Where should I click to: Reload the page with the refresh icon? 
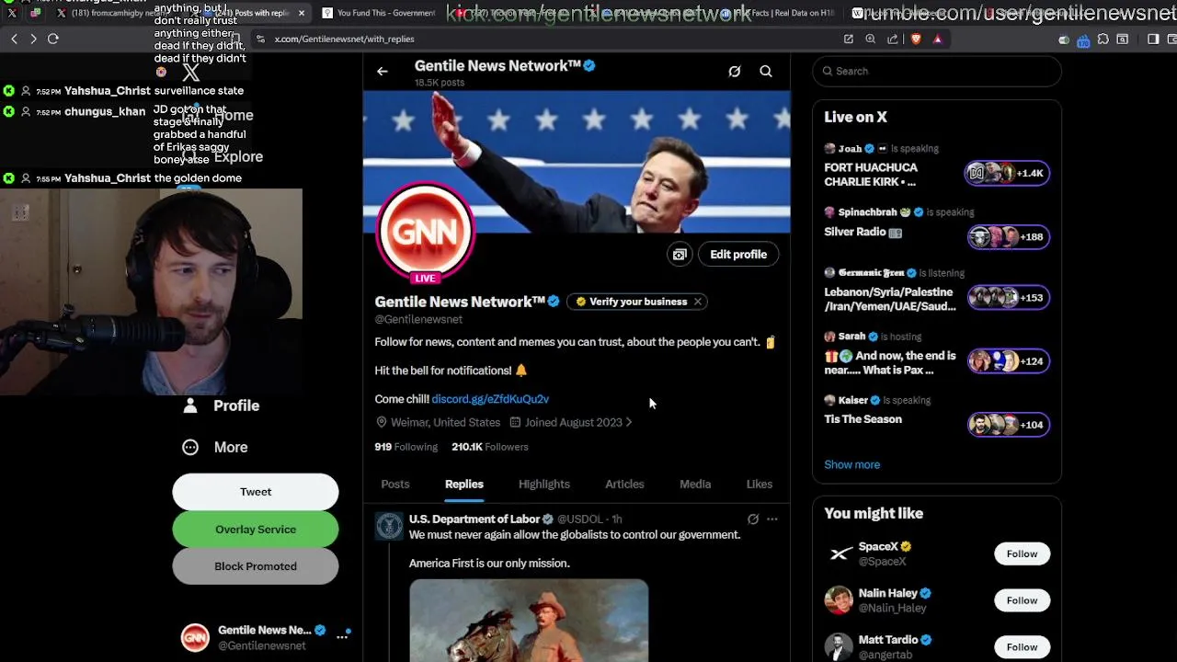click(53, 39)
